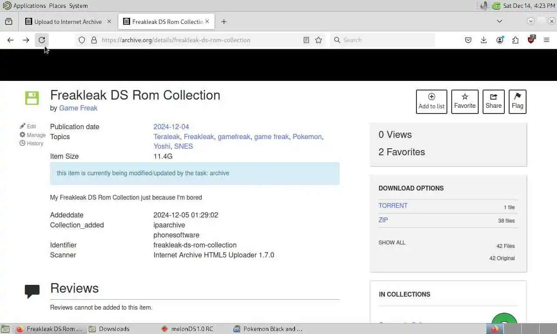
Task: Click the Edit item link
Action: [x=28, y=126]
